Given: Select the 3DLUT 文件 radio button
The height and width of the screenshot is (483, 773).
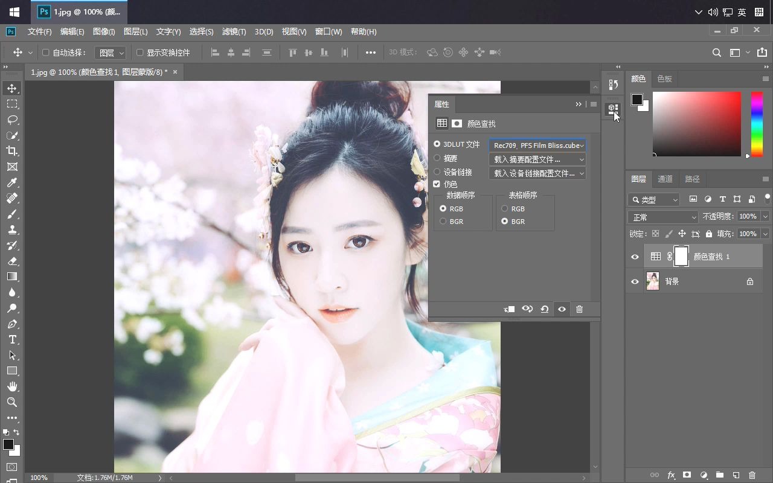Looking at the screenshot, I should [437, 144].
